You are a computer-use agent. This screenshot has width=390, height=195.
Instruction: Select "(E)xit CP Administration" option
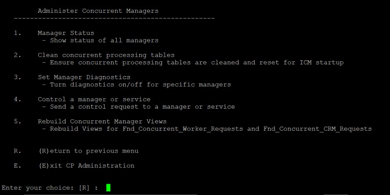click(86, 166)
